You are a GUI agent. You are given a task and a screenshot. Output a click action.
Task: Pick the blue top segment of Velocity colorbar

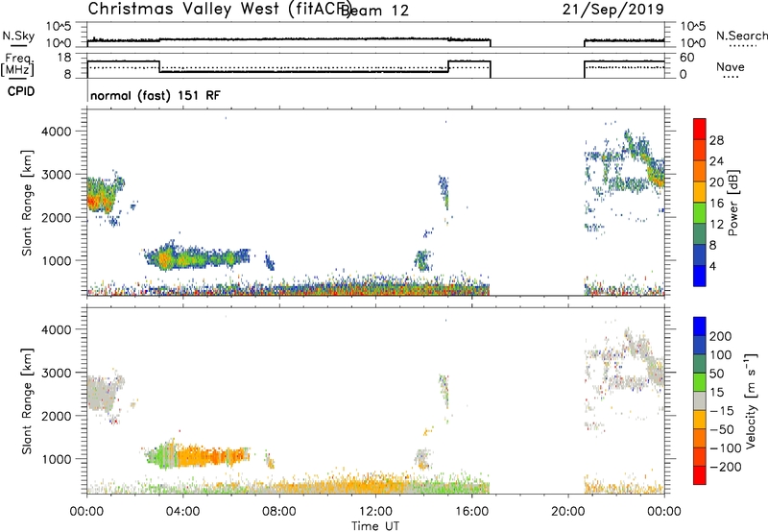coord(700,326)
